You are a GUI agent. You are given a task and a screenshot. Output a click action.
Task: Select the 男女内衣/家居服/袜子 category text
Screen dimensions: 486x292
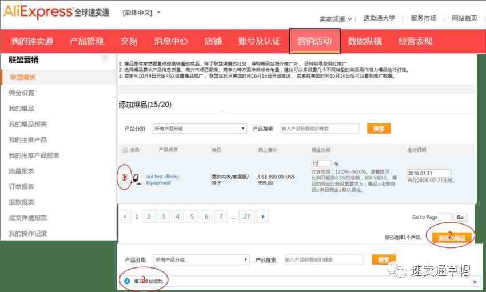coord(230,179)
